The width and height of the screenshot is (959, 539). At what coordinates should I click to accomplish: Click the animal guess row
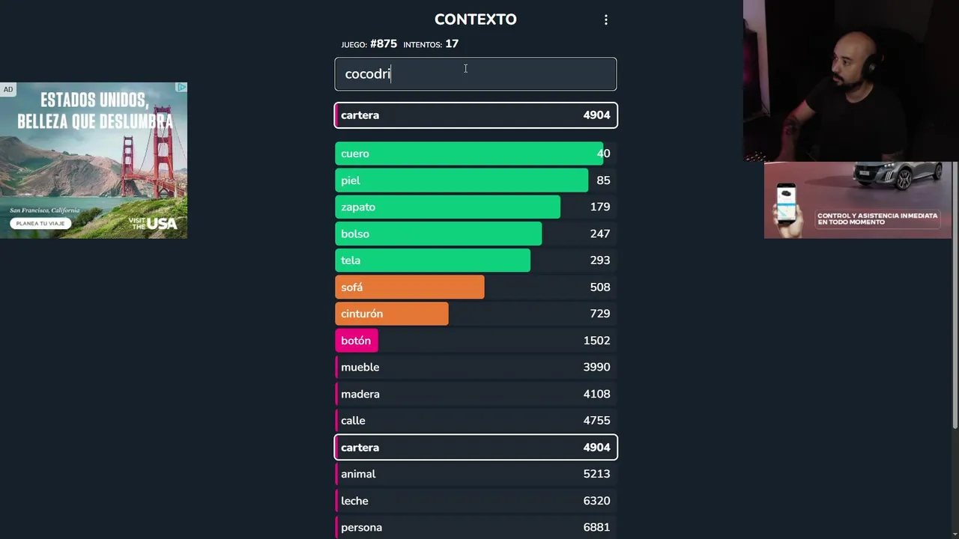(476, 474)
